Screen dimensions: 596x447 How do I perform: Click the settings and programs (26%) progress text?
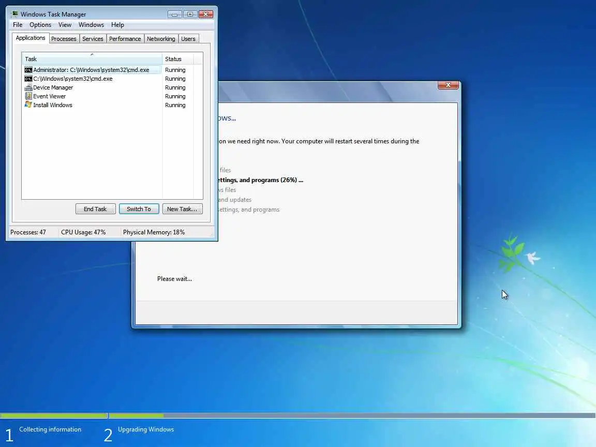[x=260, y=180]
